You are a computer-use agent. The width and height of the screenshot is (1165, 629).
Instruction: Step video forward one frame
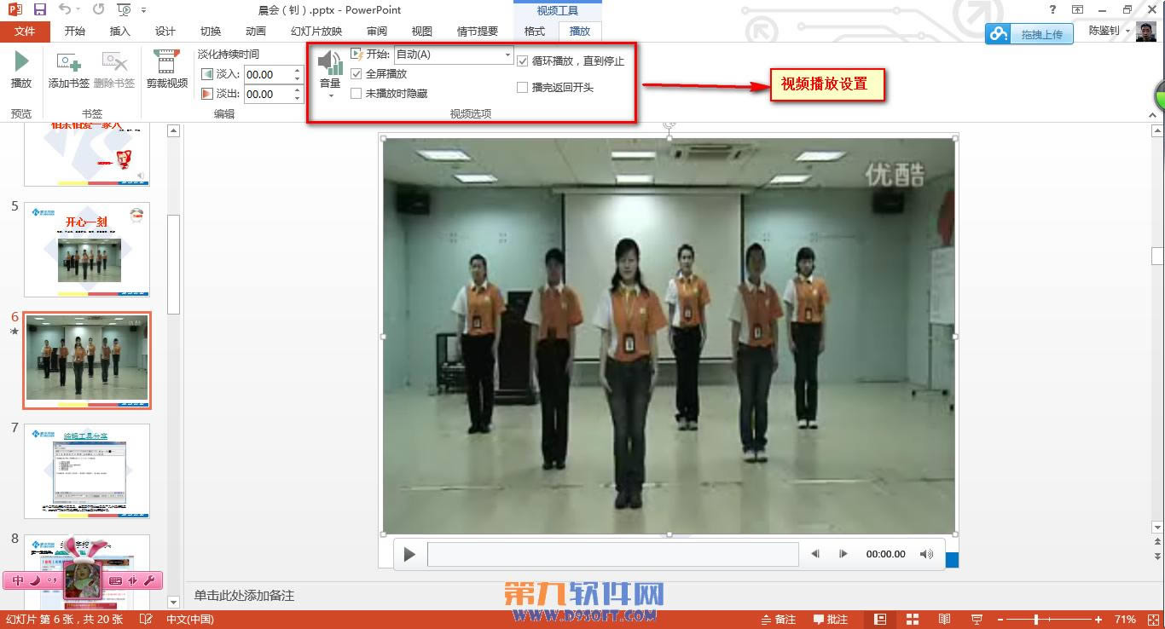coord(843,554)
